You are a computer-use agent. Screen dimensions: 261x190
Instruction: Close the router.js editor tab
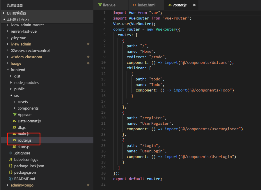coord(194,5)
